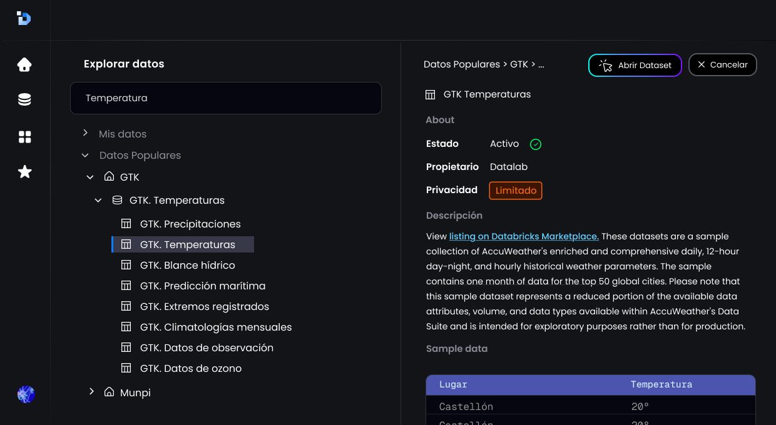Click the Limitado privacy badge
This screenshot has height=425, width=776.
coord(516,191)
